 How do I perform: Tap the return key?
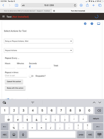point(96,119)
